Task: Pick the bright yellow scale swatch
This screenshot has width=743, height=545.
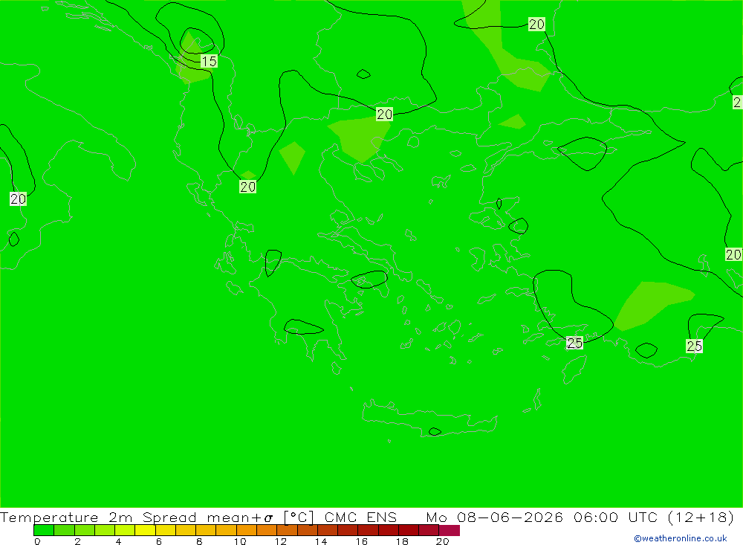Action: click(x=145, y=530)
